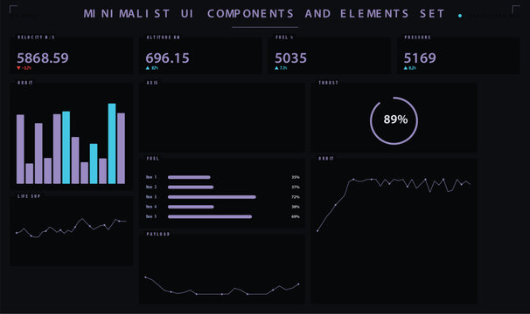Viewport: 530px width, 314px height.
Task: Click the Item 5 fuel progress bar
Action: coord(210,216)
